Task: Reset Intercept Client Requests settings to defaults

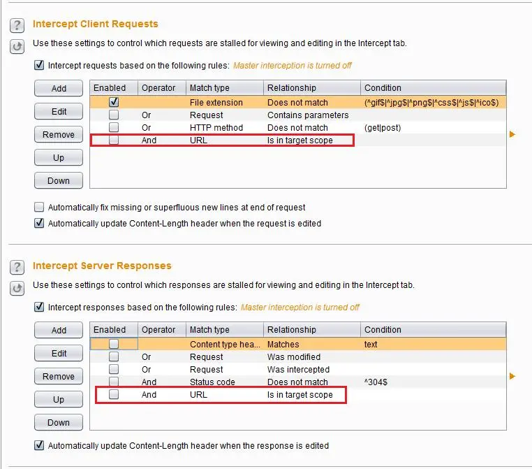Action: [x=17, y=47]
